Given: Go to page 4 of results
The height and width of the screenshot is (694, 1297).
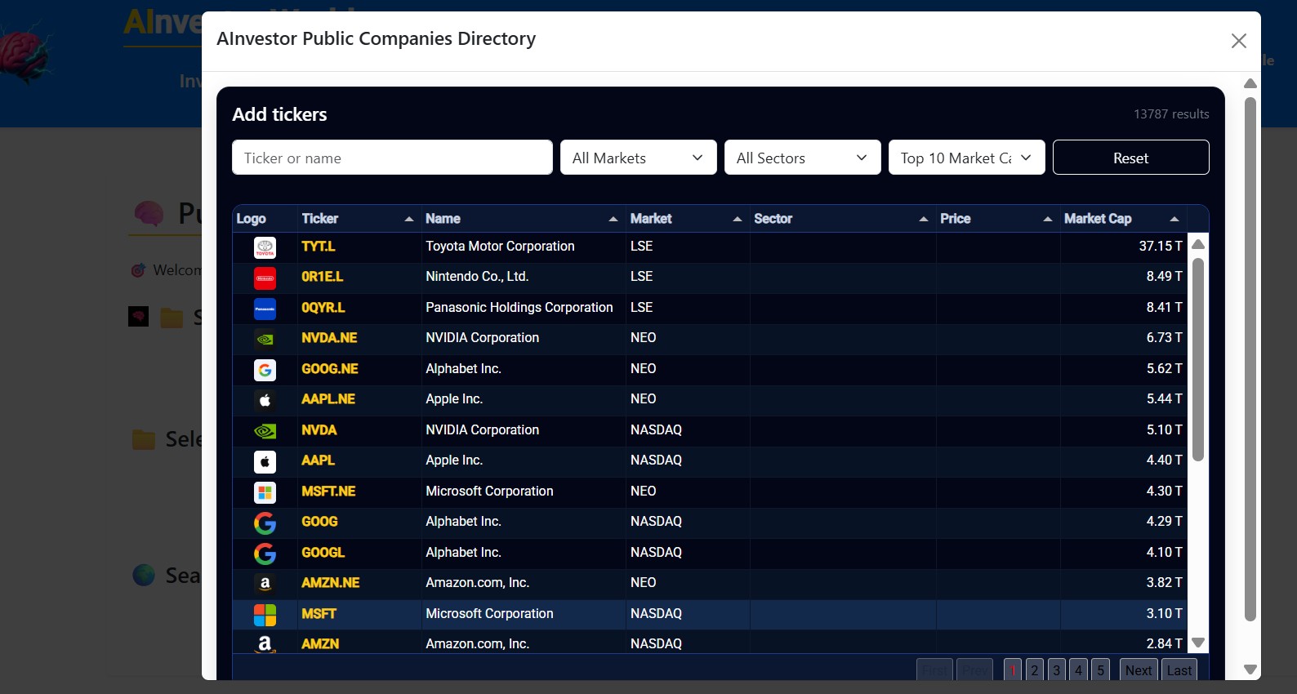Looking at the screenshot, I should pyautogui.click(x=1079, y=670).
